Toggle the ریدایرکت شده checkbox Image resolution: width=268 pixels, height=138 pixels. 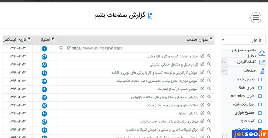(260, 104)
